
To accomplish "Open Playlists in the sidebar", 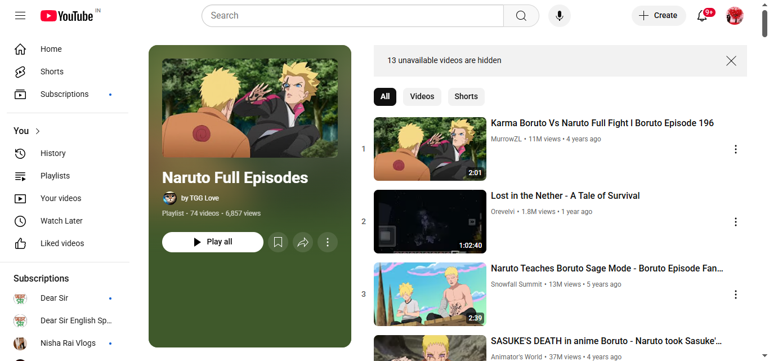I will tap(68, 176).
